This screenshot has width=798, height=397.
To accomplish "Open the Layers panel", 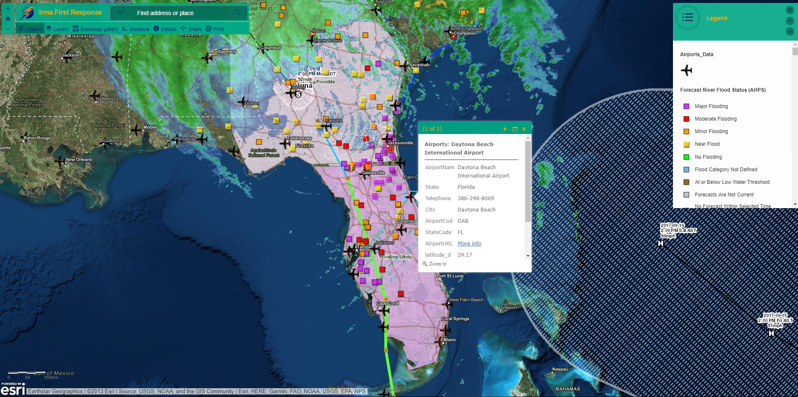I will tap(57, 29).
